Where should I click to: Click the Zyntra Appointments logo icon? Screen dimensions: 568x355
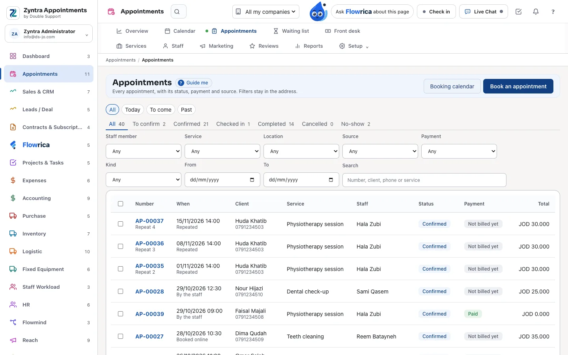tap(13, 13)
